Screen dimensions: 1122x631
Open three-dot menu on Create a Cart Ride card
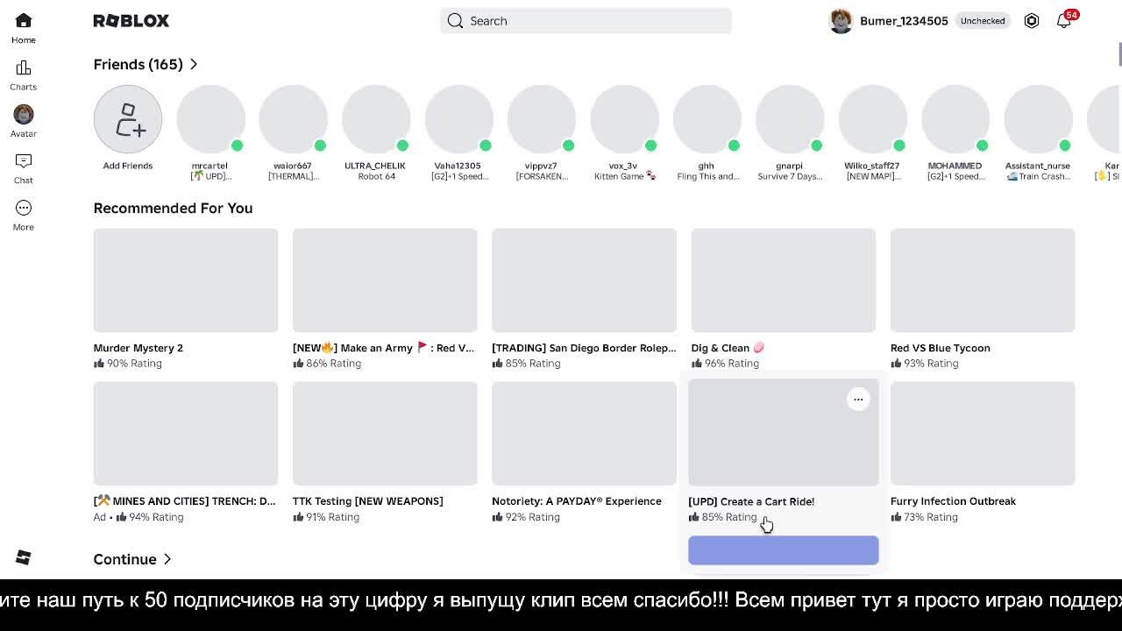(x=858, y=400)
